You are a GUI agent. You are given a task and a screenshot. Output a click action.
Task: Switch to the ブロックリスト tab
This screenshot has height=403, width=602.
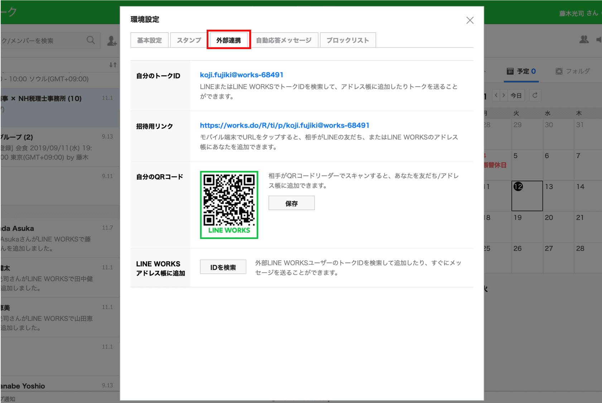[347, 40]
